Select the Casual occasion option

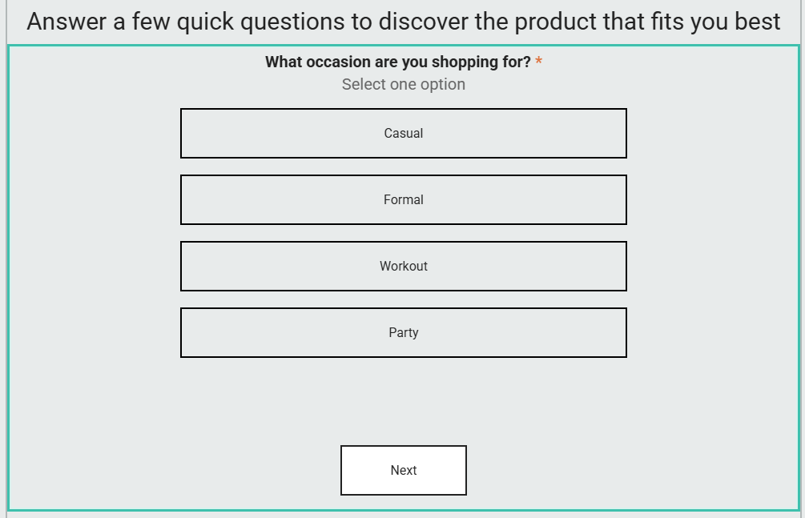[x=403, y=134]
